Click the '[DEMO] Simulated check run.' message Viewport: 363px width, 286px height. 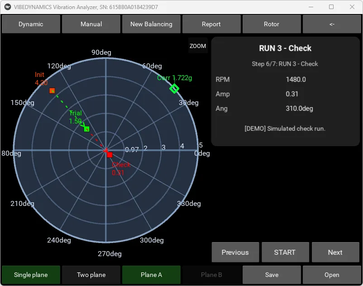[x=285, y=129]
